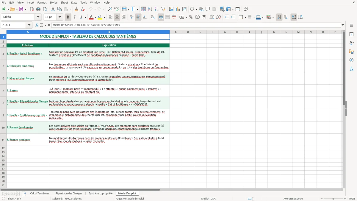
Task: Apply yellow Background Color swatch
Action: [100, 17]
